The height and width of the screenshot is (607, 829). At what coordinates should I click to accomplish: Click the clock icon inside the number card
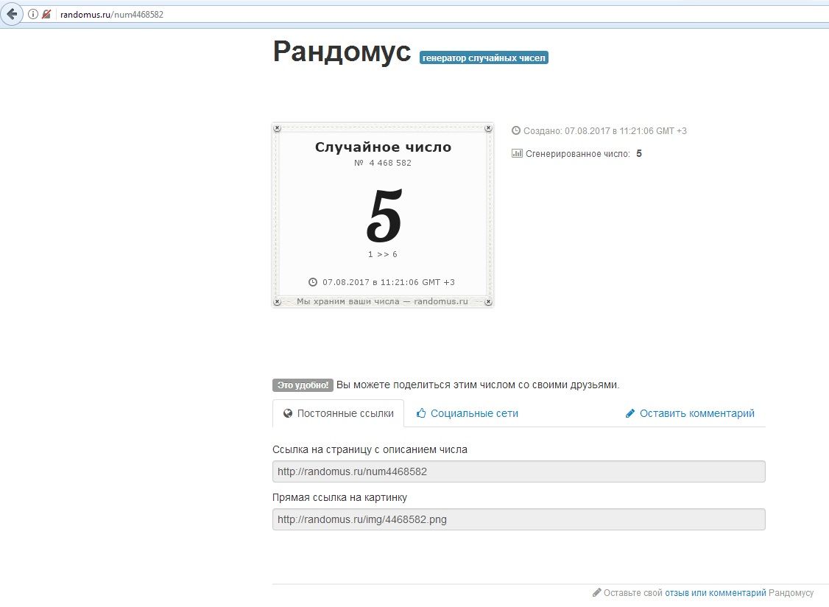(x=313, y=282)
